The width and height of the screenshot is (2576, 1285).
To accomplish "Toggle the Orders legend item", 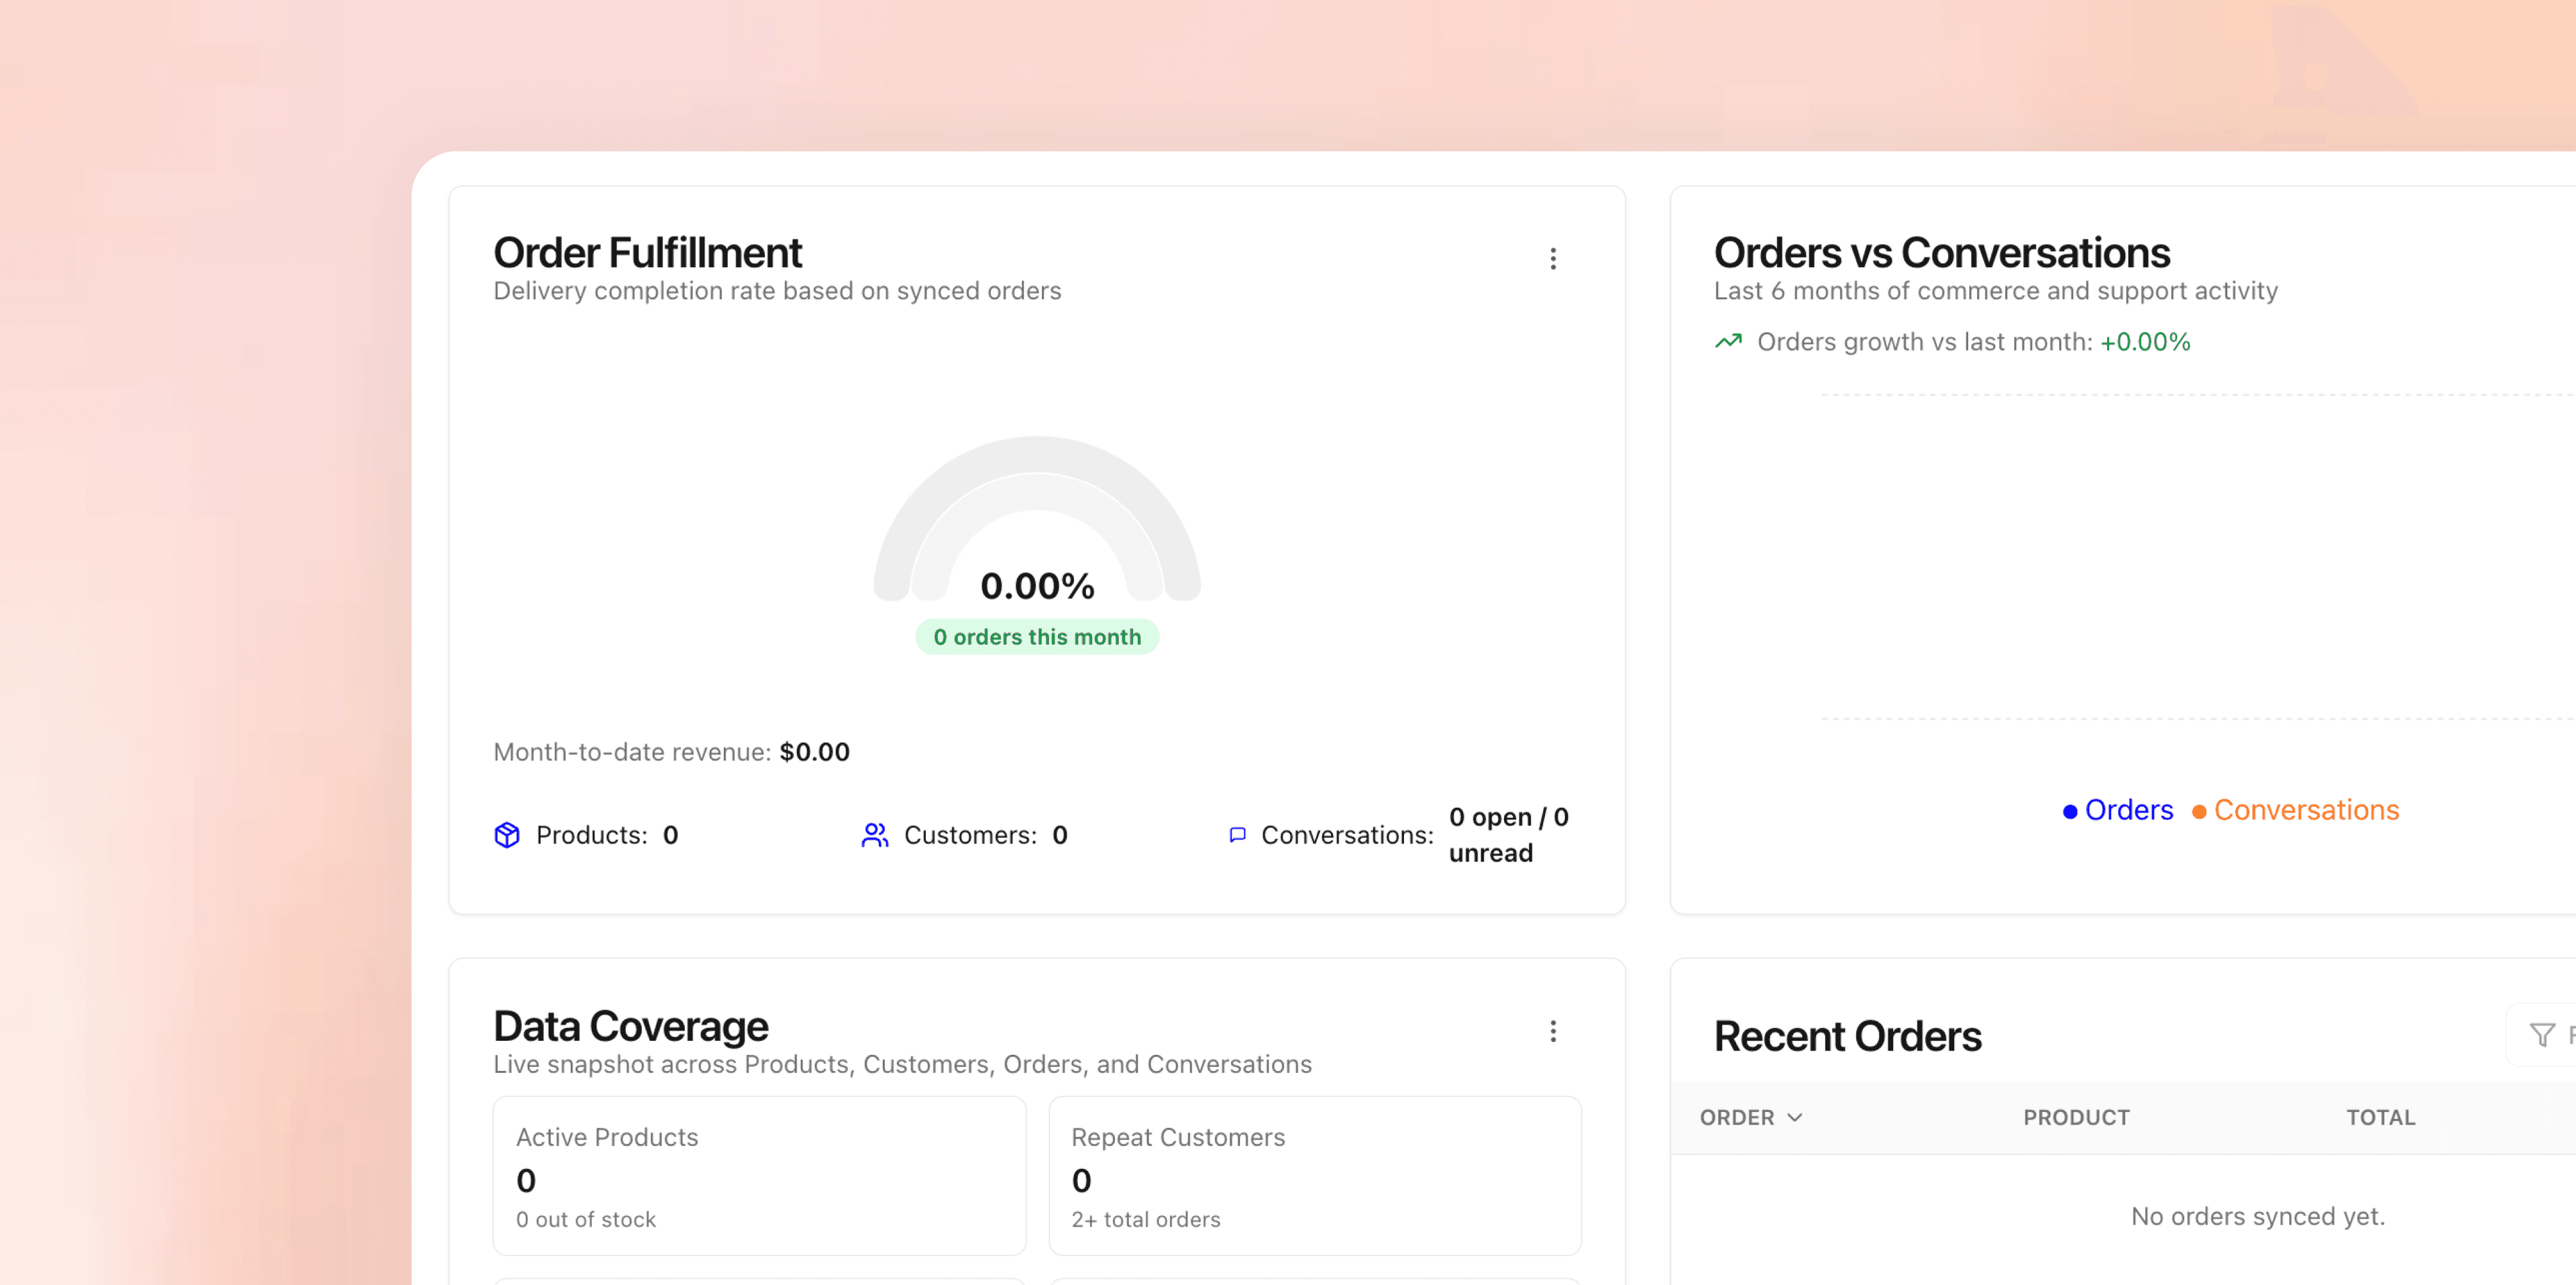I will tap(2118, 810).
